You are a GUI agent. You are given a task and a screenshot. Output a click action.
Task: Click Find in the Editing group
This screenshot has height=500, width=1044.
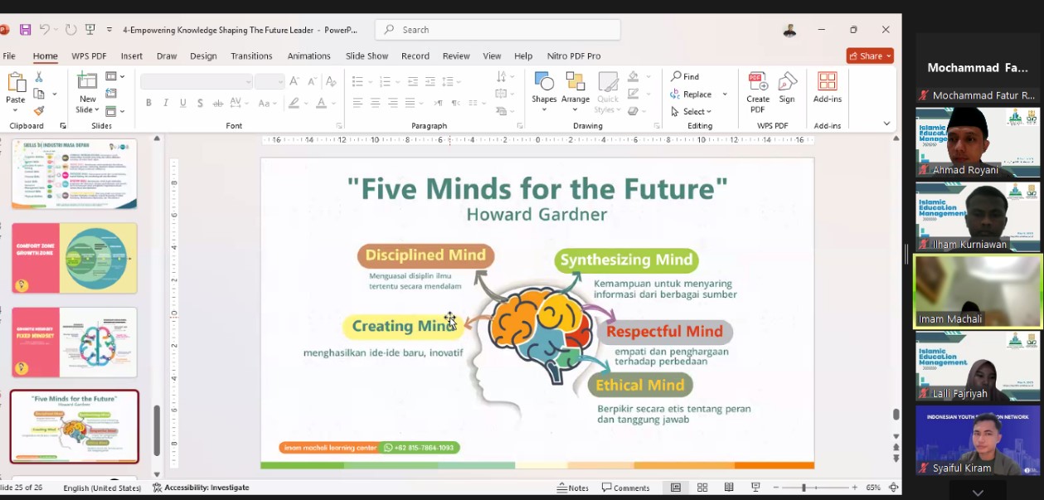[686, 77]
